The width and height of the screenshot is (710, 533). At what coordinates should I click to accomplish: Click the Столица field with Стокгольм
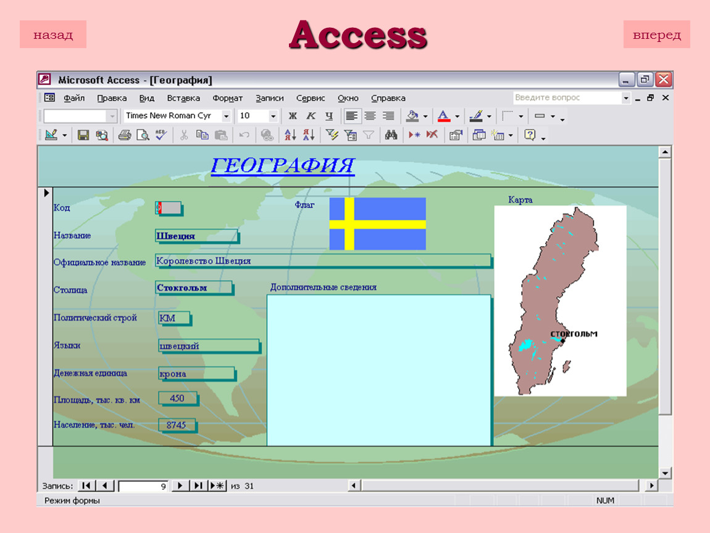tap(194, 287)
